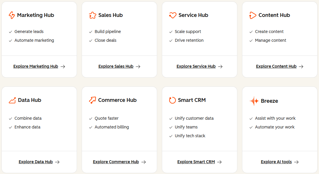This screenshot has height=174, width=319.
Task: Visit the Explore Commerce Hub link
Action: [x=116, y=162]
